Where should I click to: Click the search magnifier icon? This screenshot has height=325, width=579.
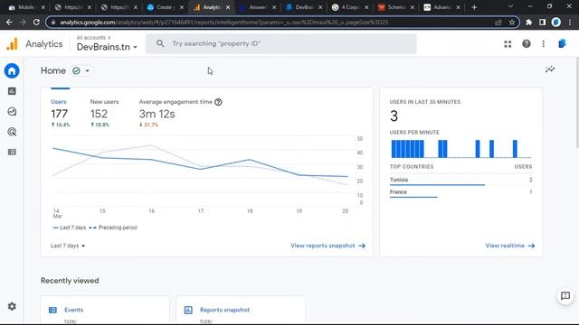tap(160, 43)
